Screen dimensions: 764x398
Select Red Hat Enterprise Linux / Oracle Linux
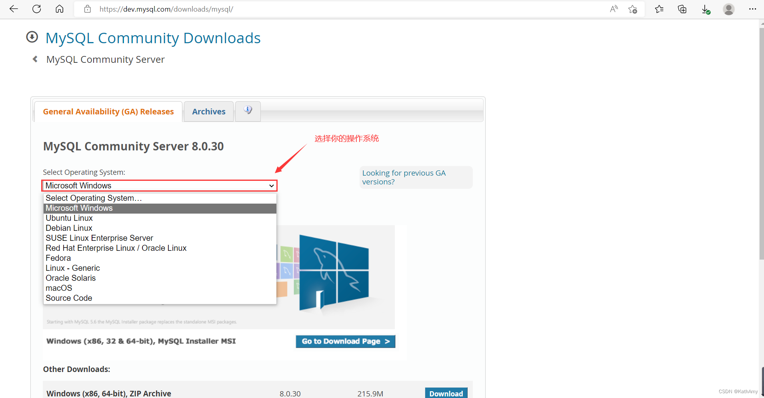(x=160, y=248)
